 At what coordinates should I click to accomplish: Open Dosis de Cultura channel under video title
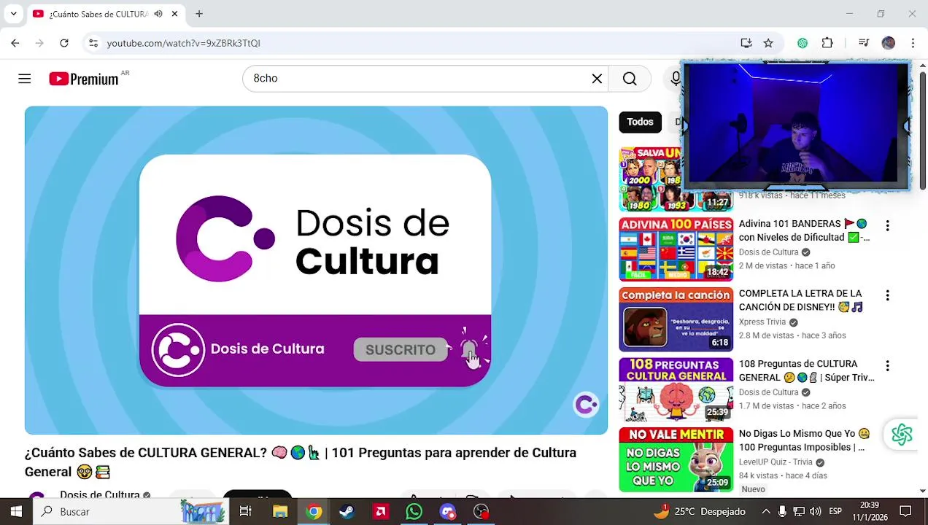click(x=100, y=496)
